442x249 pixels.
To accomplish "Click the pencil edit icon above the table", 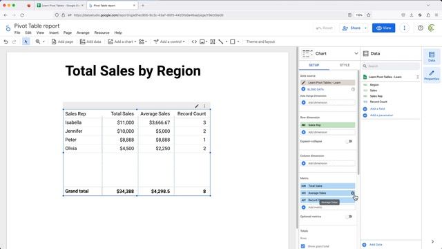I will (x=197, y=106).
